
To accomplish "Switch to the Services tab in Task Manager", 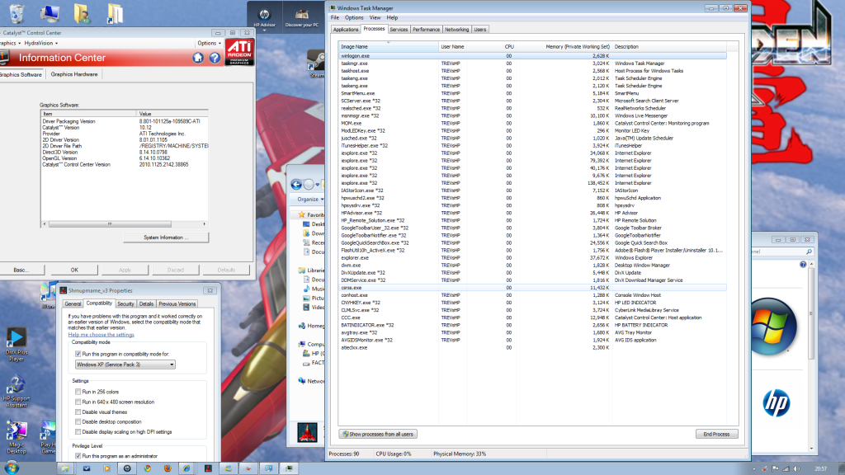I will click(x=399, y=30).
